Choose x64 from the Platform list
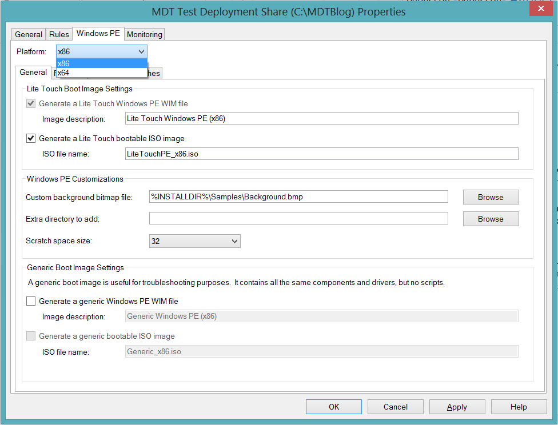Image resolution: width=558 pixels, height=425 pixels. pos(102,73)
